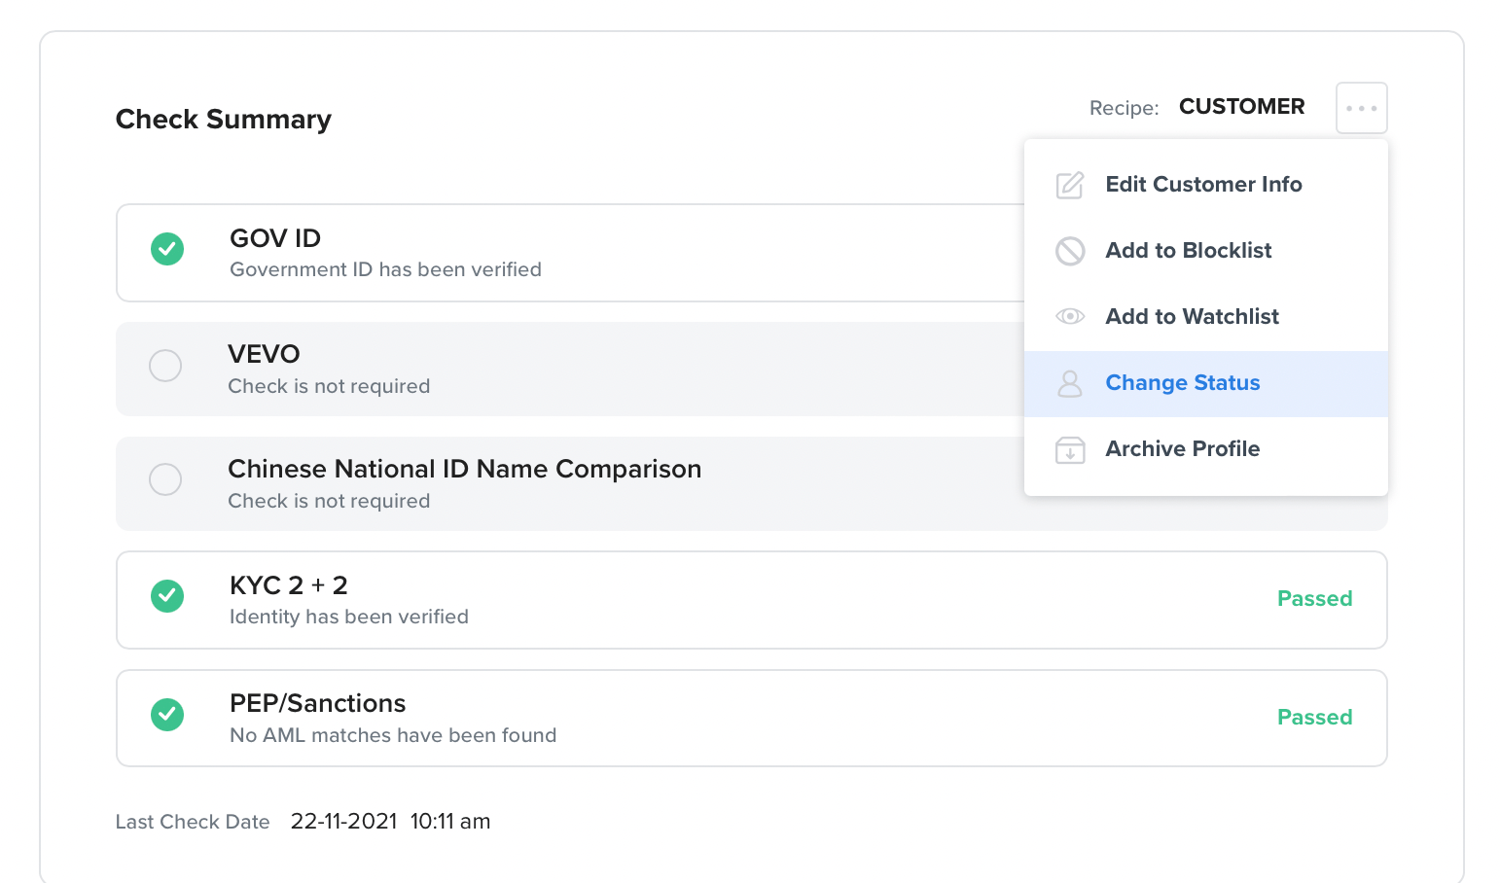Click the Add to Blocklist ban icon
Image resolution: width=1500 pixels, height=883 pixels.
point(1070,251)
